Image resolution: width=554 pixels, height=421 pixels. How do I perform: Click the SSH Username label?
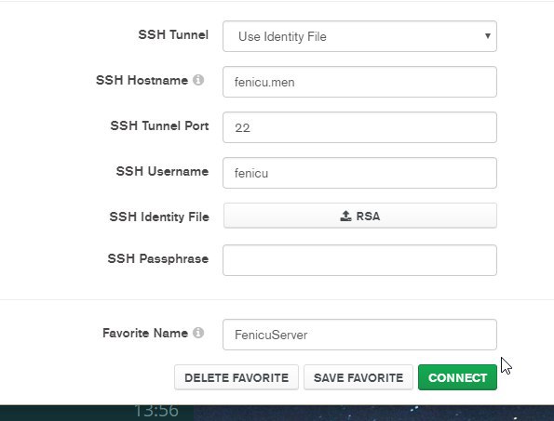(162, 171)
